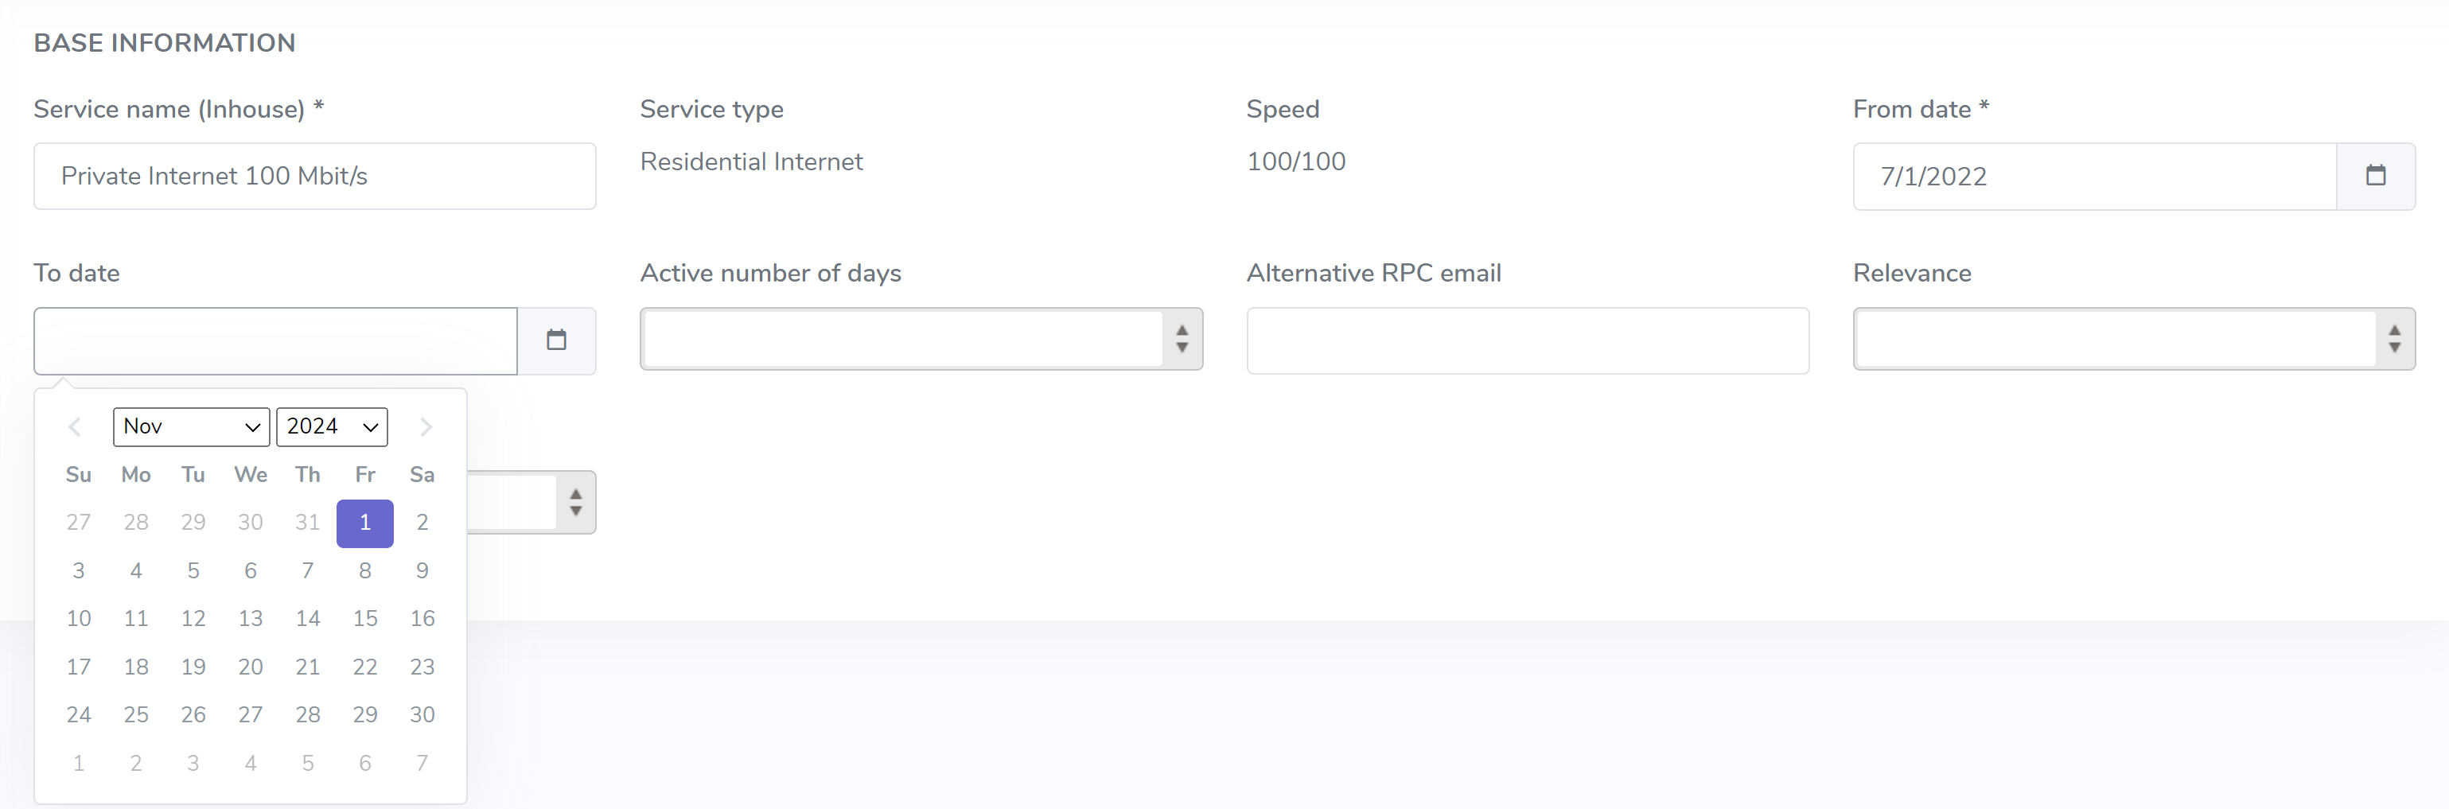The image size is (2449, 809).
Task: Focus the To date text field
Action: 276,340
